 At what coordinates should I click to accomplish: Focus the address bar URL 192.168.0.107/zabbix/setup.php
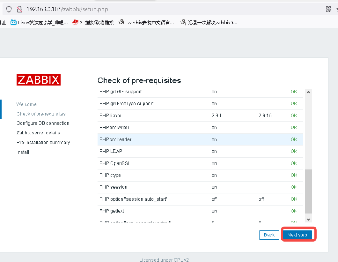67,9
